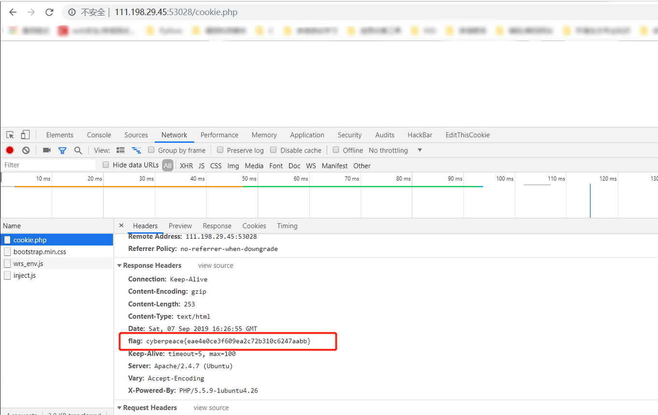The image size is (658, 415).
Task: Switch to the Memory panel
Action: [x=264, y=135]
